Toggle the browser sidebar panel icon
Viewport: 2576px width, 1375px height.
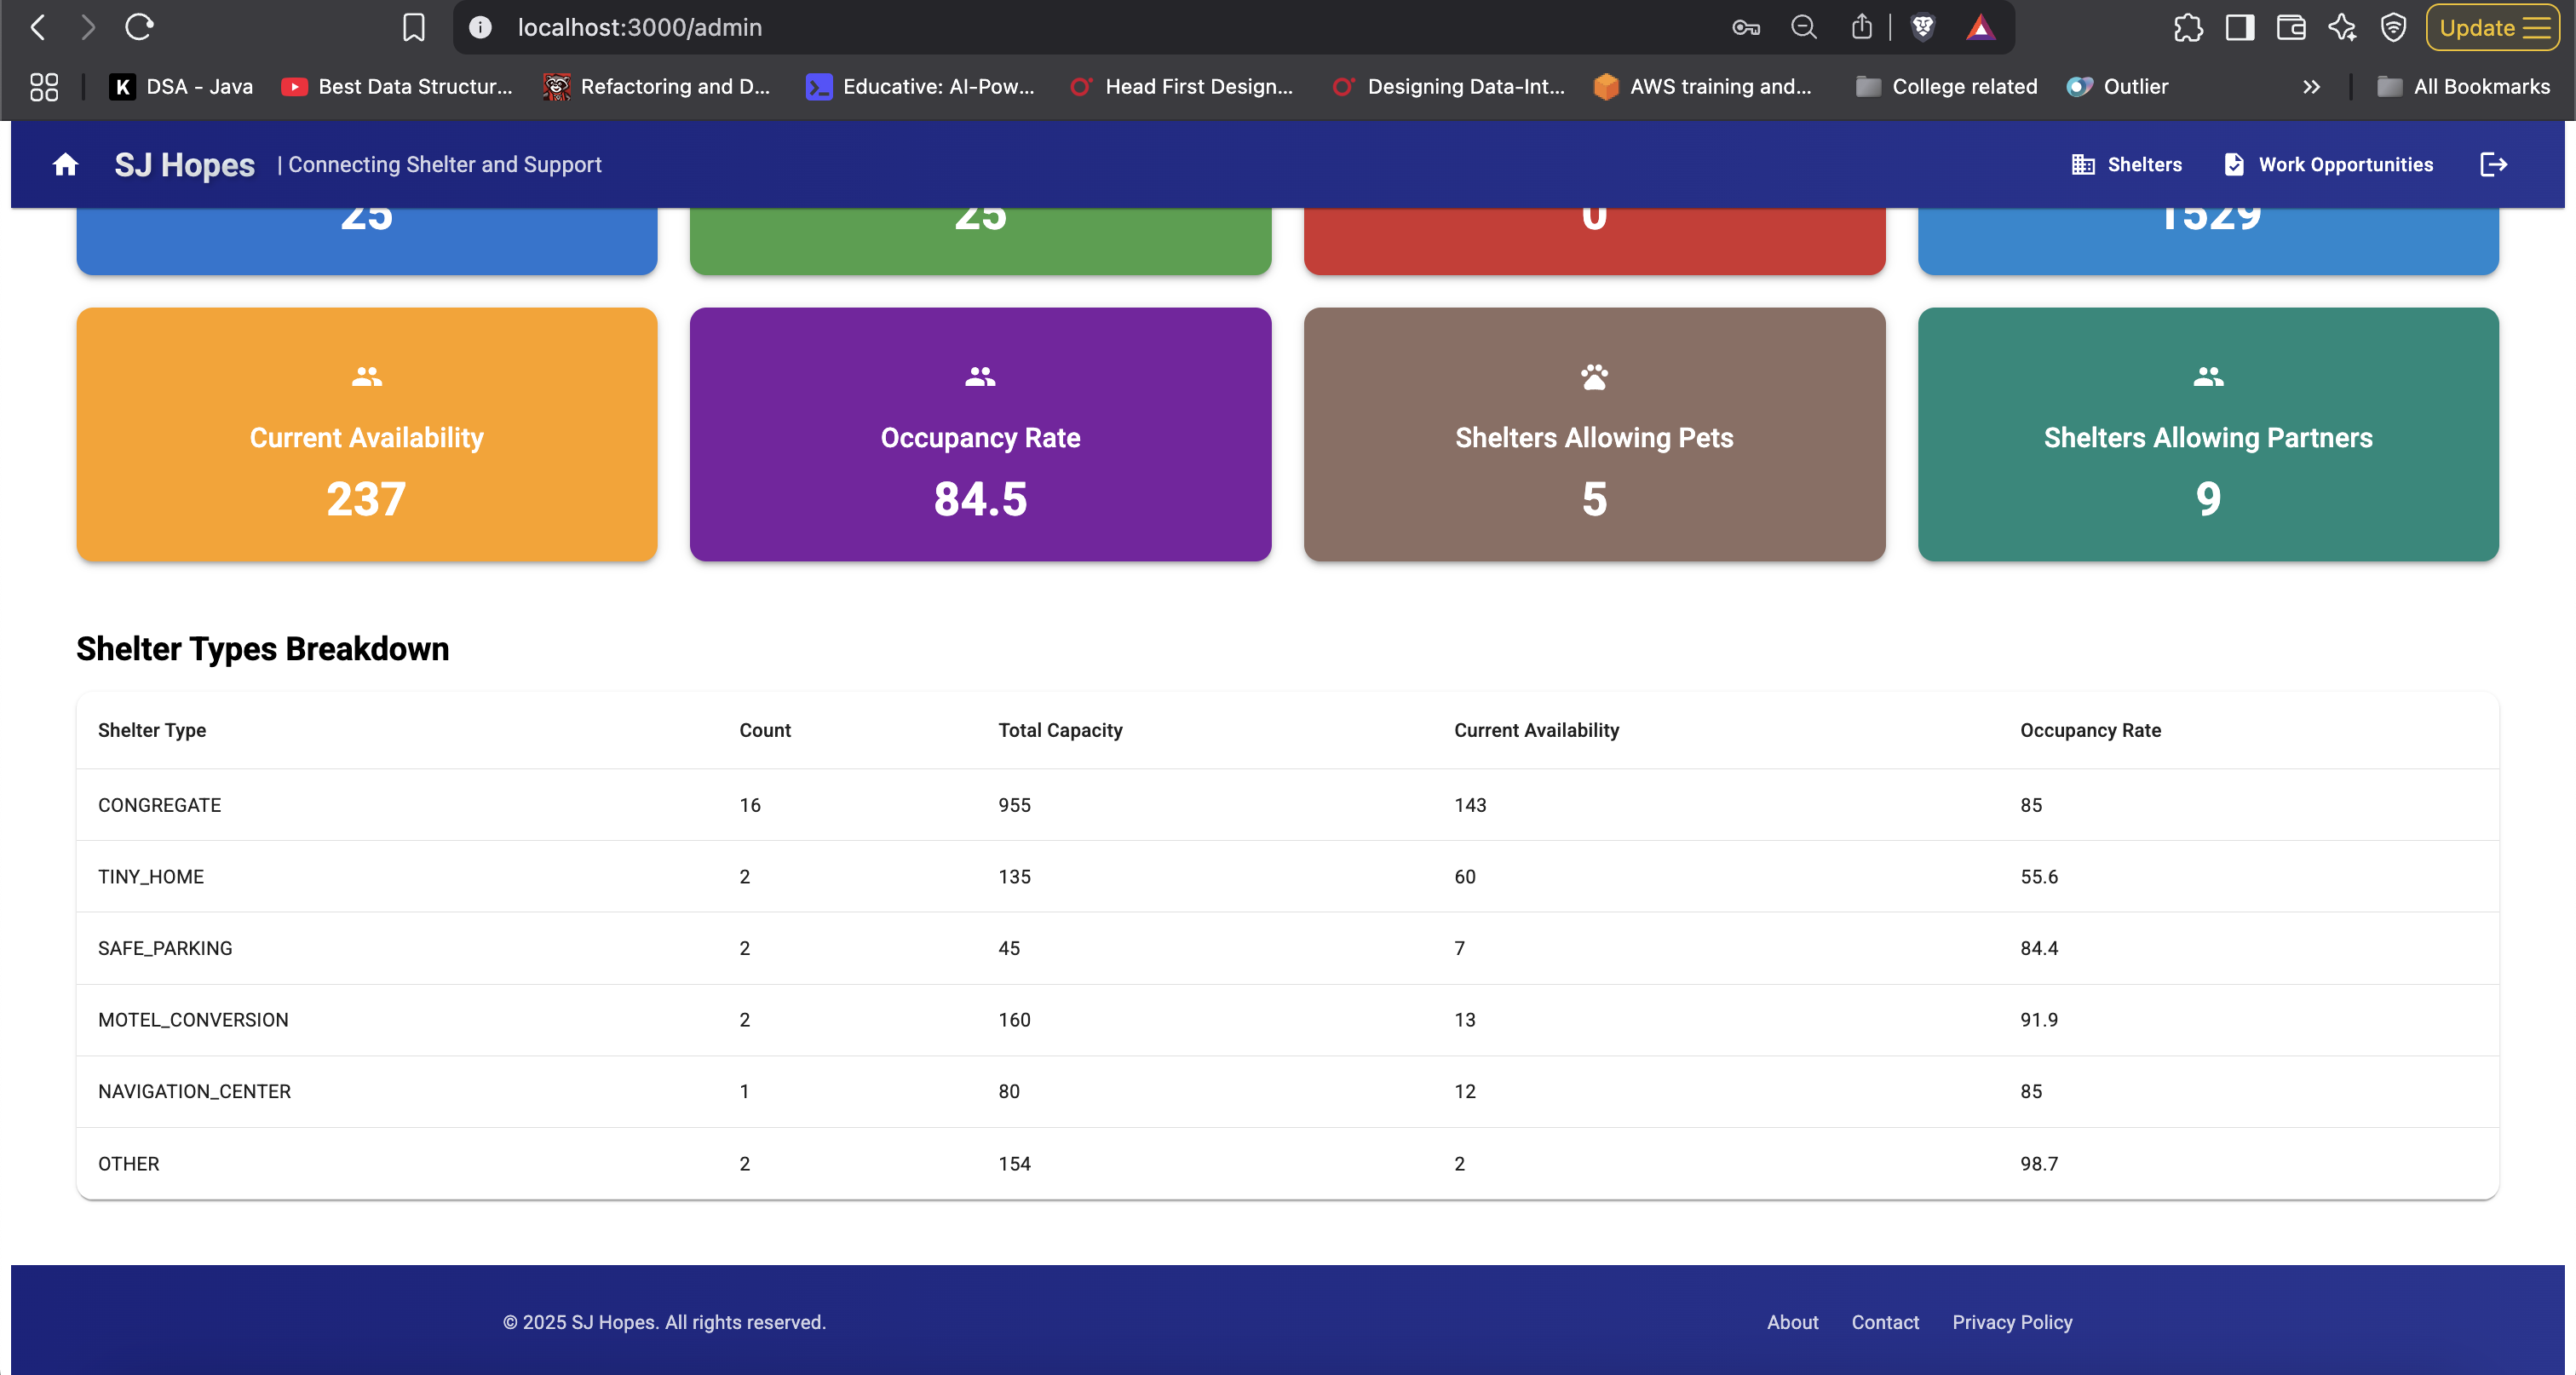pyautogui.click(x=2239, y=27)
